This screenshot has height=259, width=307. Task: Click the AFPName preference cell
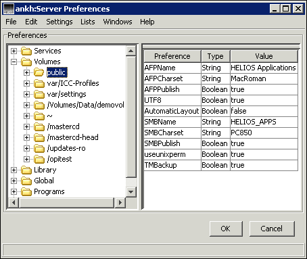tap(172, 68)
